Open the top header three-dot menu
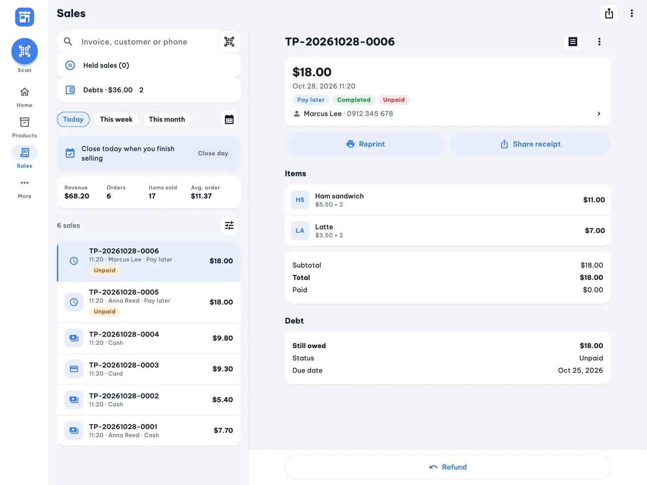Image resolution: width=647 pixels, height=485 pixels. point(632,13)
